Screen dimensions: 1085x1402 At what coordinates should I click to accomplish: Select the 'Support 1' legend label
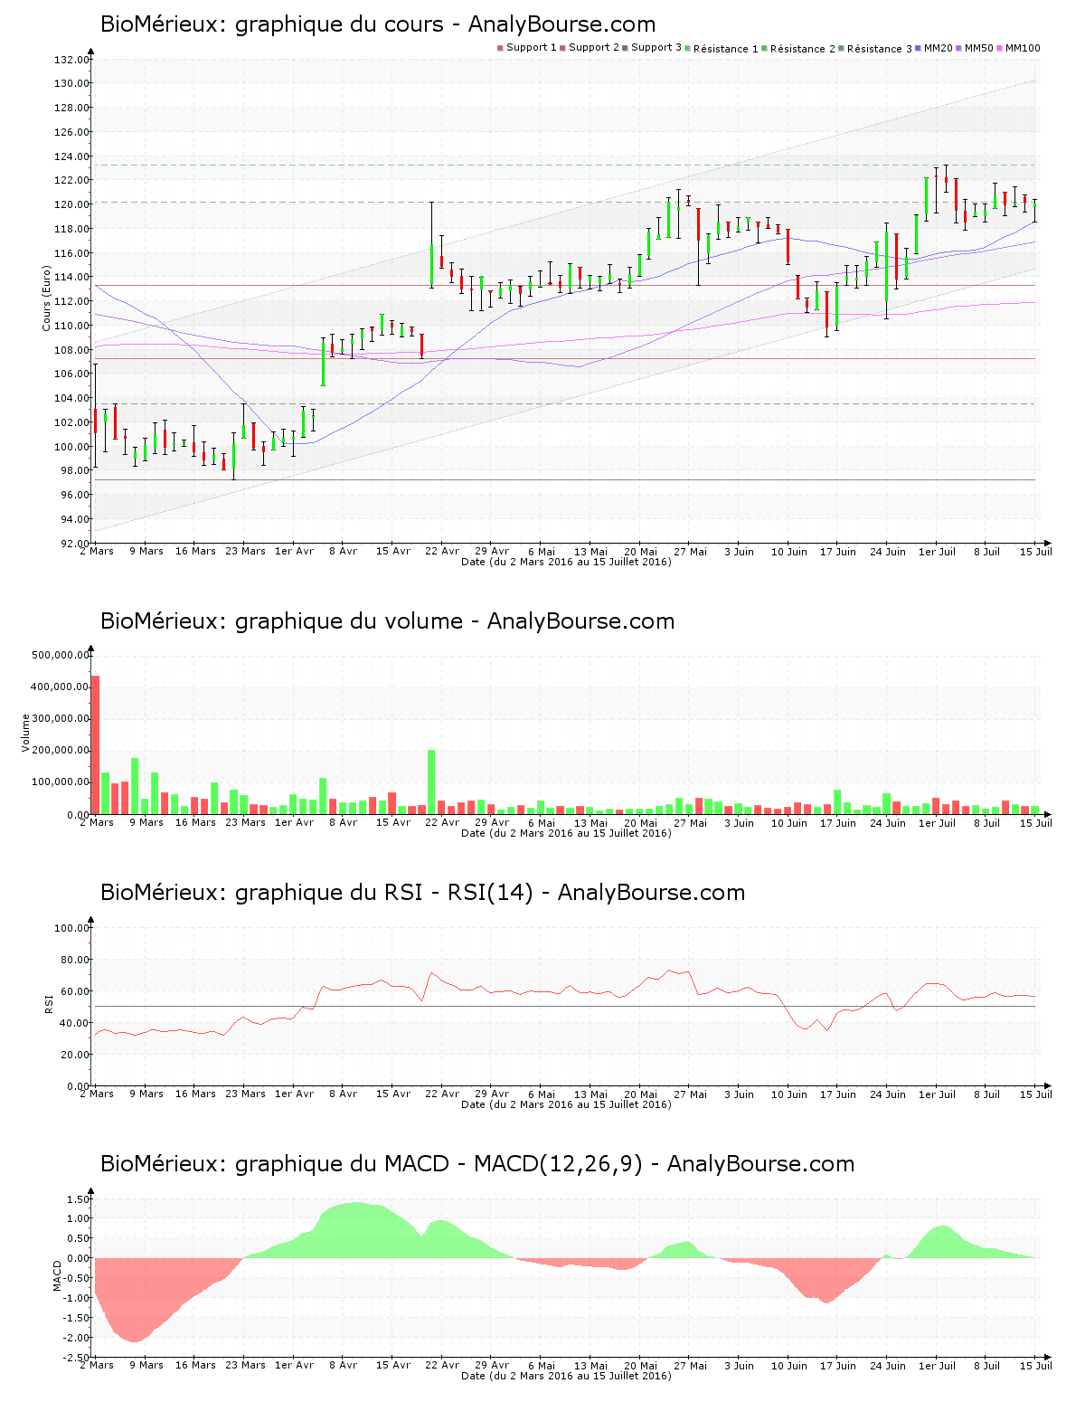pyautogui.click(x=531, y=48)
